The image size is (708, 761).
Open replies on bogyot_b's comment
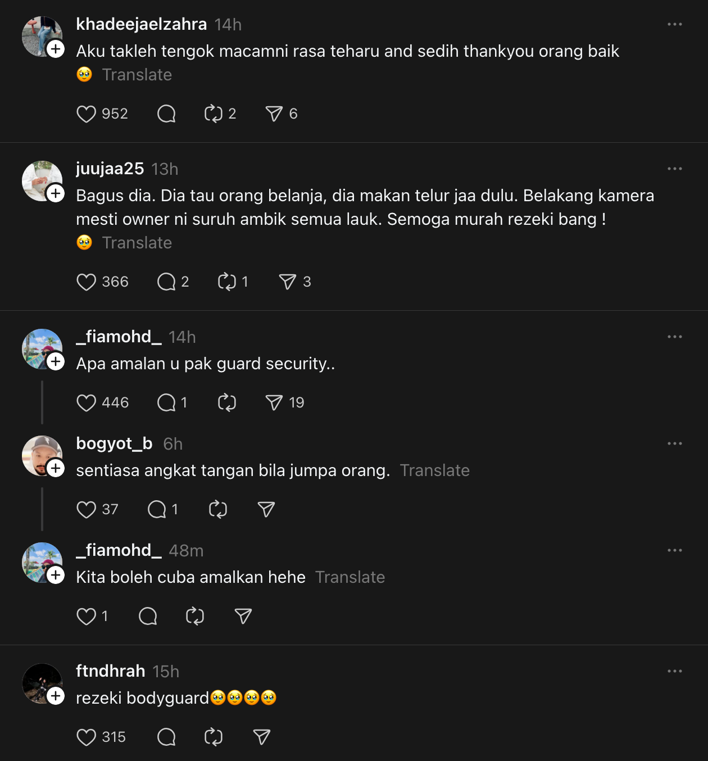click(x=157, y=510)
